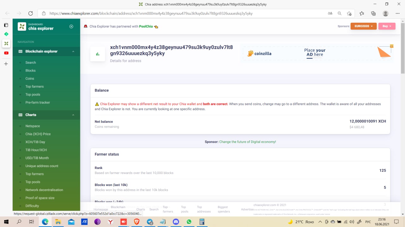
Task: Open the Difficulty chart
Action: pyautogui.click(x=32, y=206)
